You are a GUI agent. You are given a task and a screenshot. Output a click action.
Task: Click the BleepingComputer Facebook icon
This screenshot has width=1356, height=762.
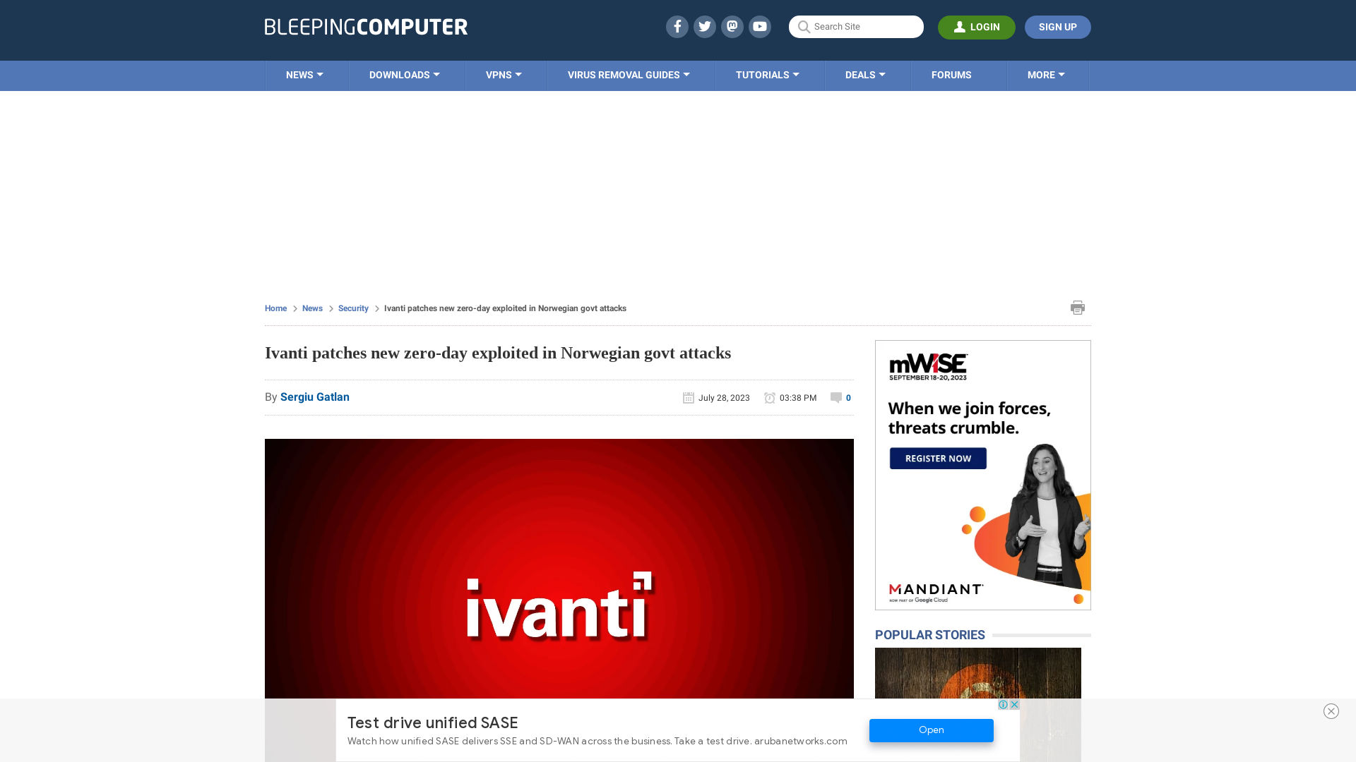(x=677, y=26)
